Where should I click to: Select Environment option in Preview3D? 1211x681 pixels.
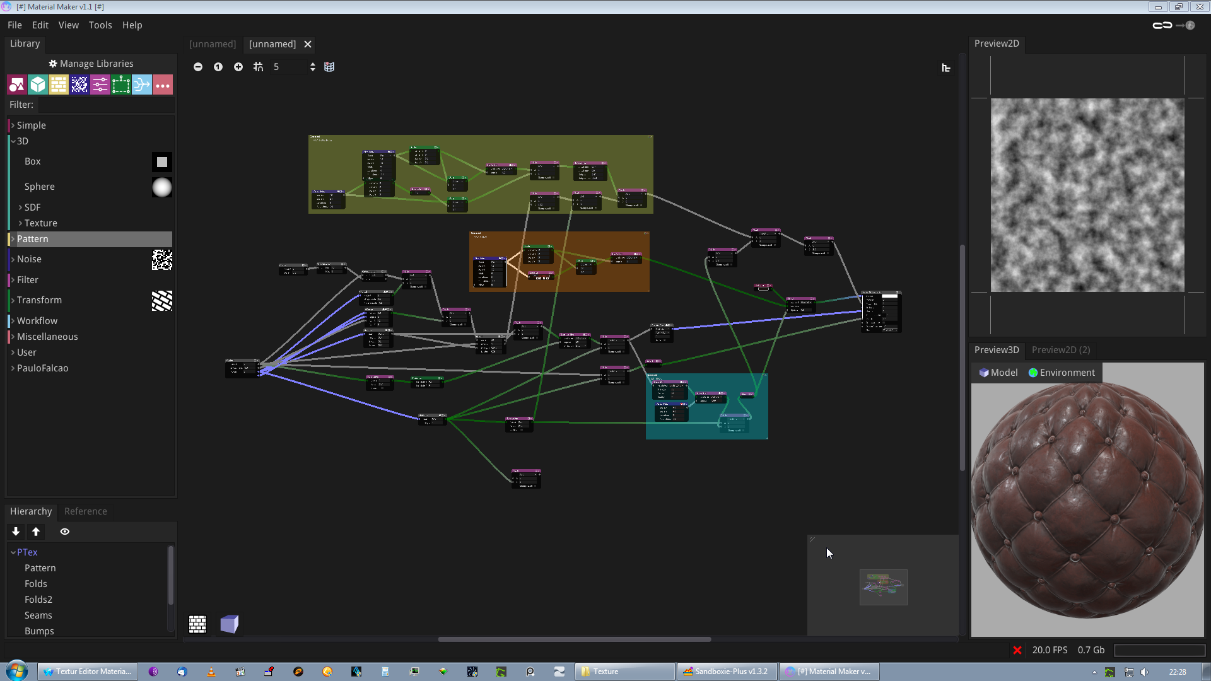(1062, 373)
